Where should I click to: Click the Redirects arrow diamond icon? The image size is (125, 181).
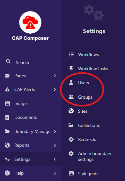[x=71, y=139]
